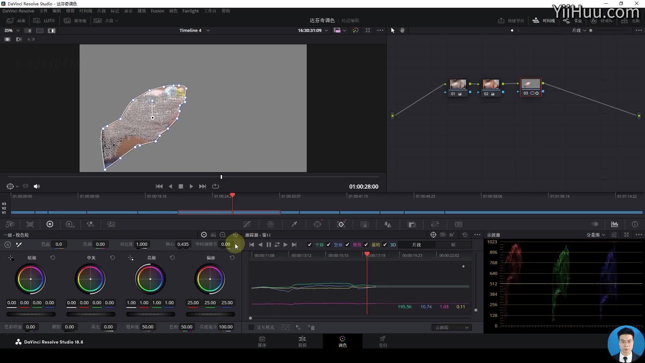Open Fusion menu
This screenshot has width=645, height=363.
click(x=157, y=11)
